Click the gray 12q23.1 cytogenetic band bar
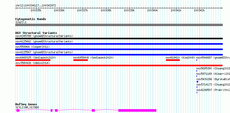Image resolution: width=230 pixels, height=113 pixels. click(119, 25)
